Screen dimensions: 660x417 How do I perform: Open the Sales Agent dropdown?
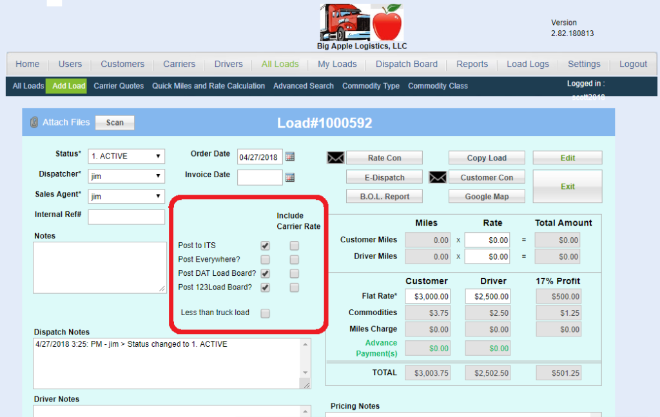(126, 197)
